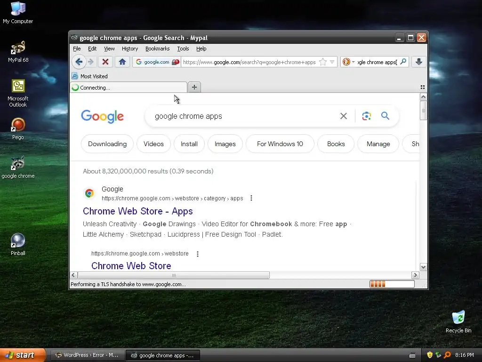Submit search with blue magnifier icon
The width and height of the screenshot is (482, 362).
(x=385, y=116)
